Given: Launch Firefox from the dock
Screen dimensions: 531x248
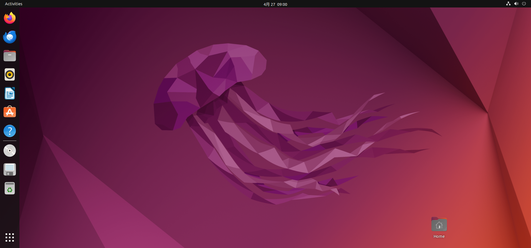Looking at the screenshot, I should point(10,18).
